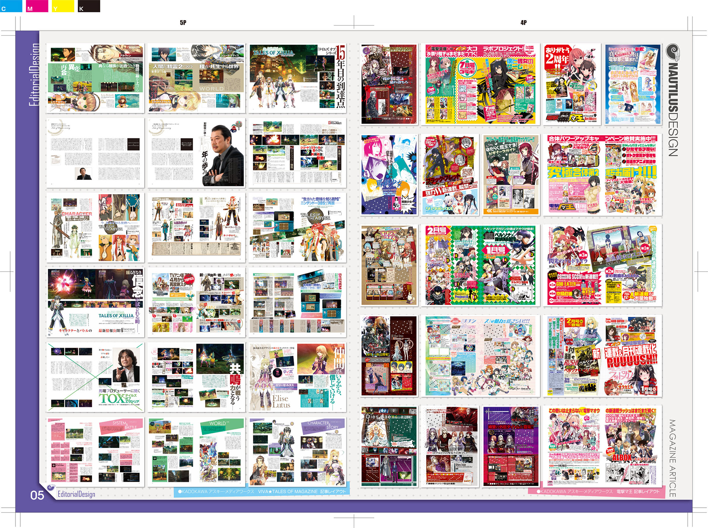Click the VIVA★TALES OF MAGAZINE caption bar

click(x=262, y=491)
